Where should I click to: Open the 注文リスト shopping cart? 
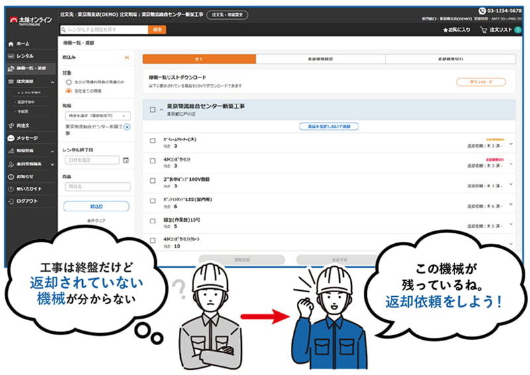point(484,30)
